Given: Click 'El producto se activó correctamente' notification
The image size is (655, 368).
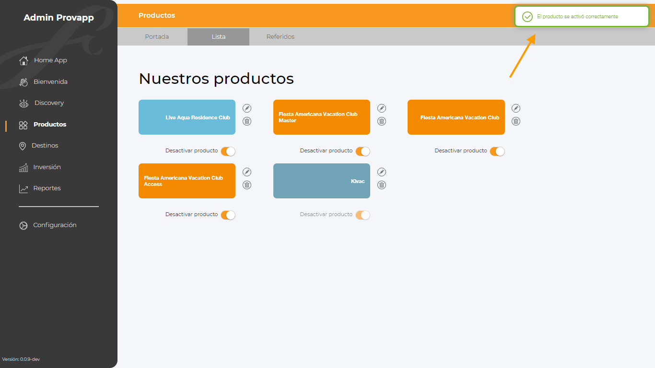Looking at the screenshot, I should click(x=582, y=17).
